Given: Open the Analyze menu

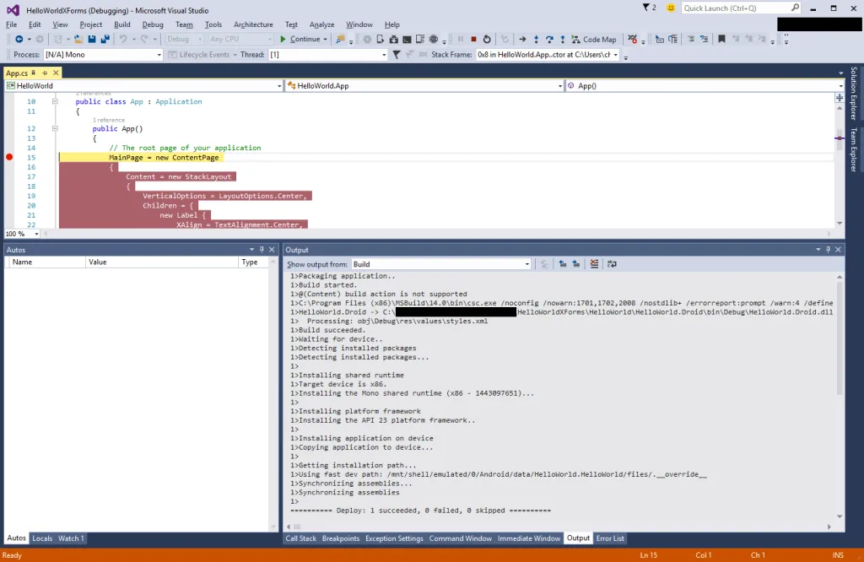Looking at the screenshot, I should point(321,24).
